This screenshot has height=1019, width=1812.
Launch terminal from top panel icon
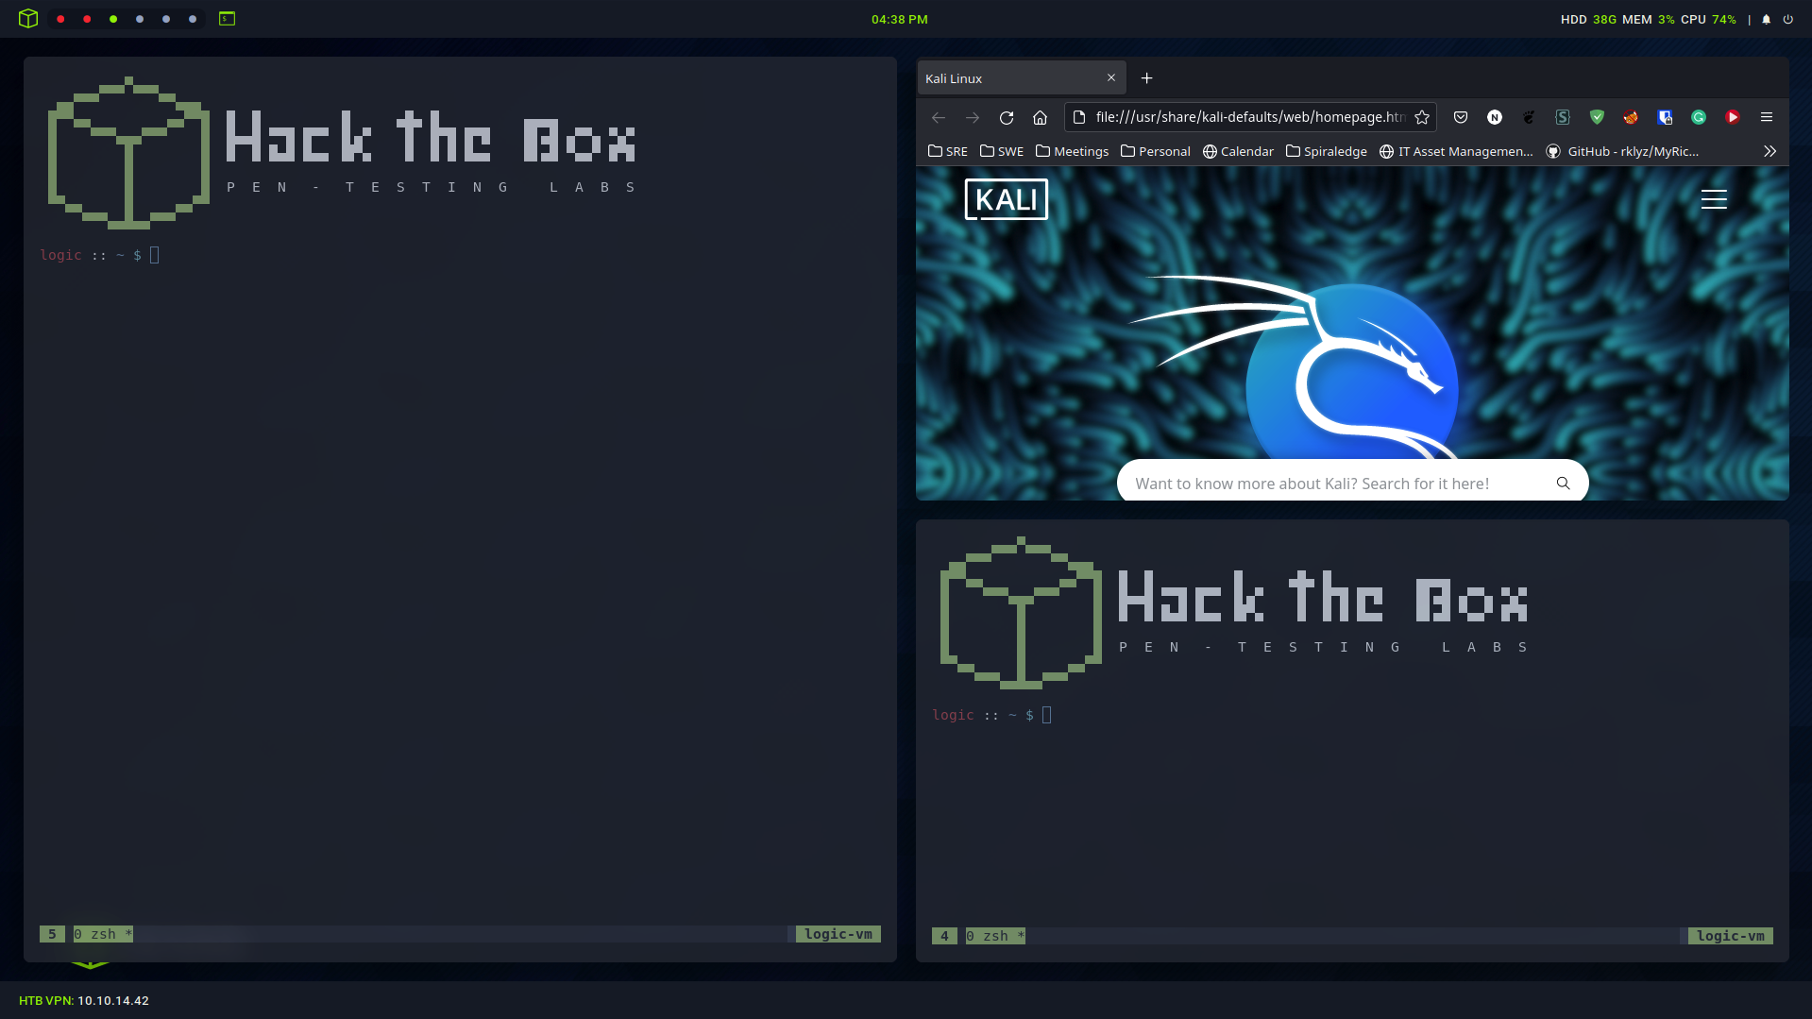[227, 19]
